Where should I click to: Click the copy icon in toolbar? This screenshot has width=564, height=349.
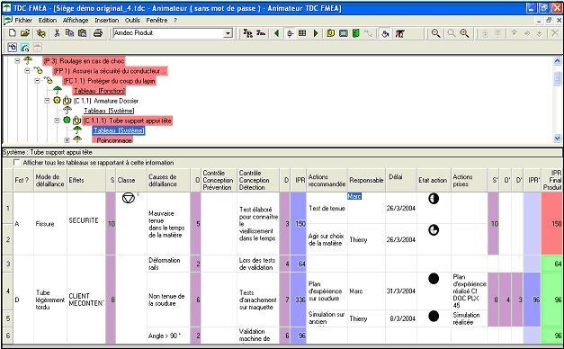pos(69,33)
